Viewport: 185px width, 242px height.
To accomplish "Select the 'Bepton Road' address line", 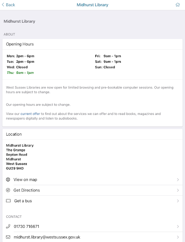I will pos(17,155).
